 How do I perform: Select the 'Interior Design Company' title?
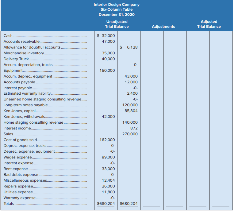click(117, 5)
